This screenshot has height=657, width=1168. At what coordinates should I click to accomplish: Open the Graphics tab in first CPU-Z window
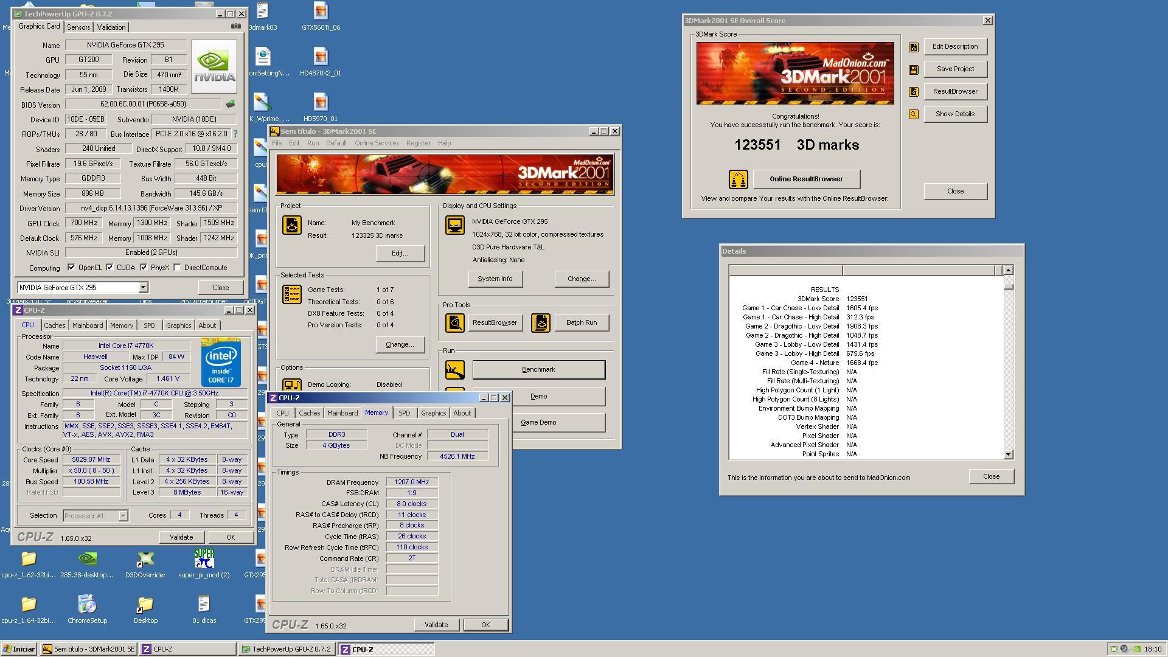(178, 325)
